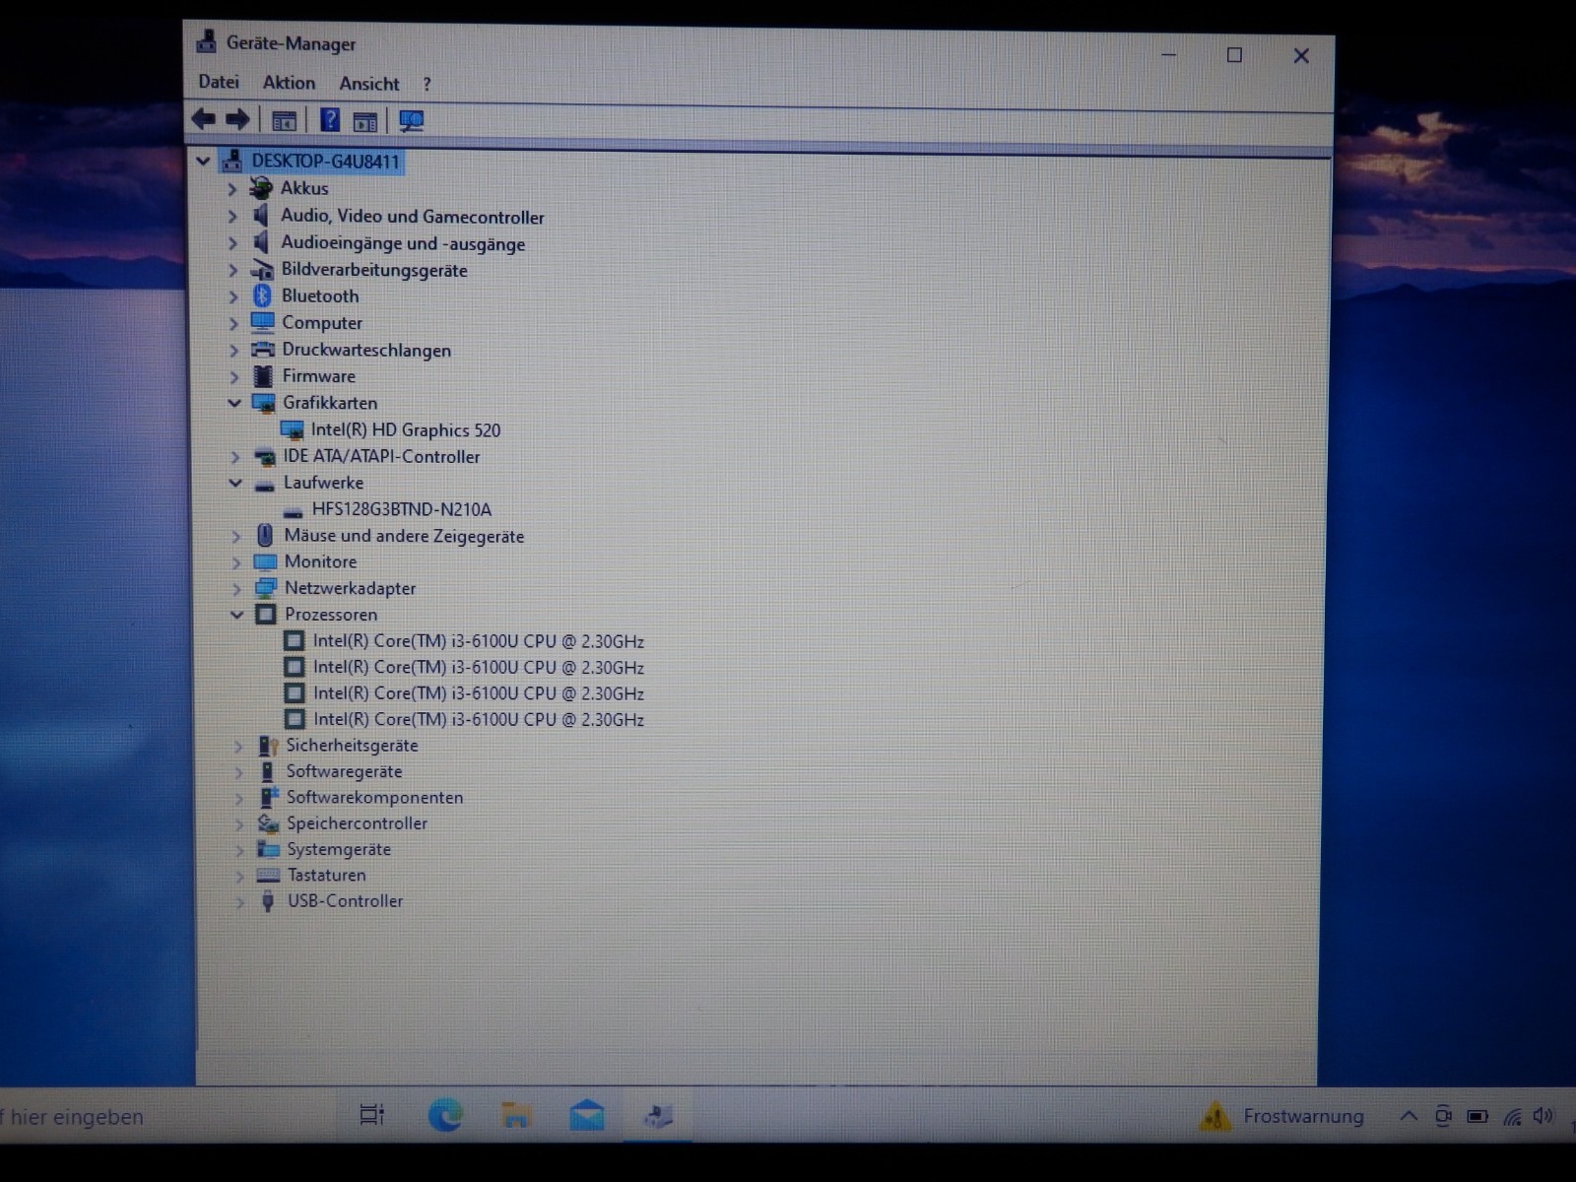Open the Aktion menu

pos(289,83)
